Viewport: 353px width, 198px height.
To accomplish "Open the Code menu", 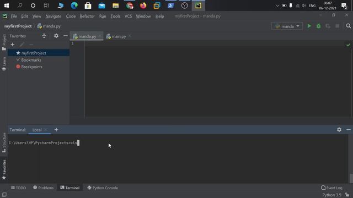I will [71, 16].
